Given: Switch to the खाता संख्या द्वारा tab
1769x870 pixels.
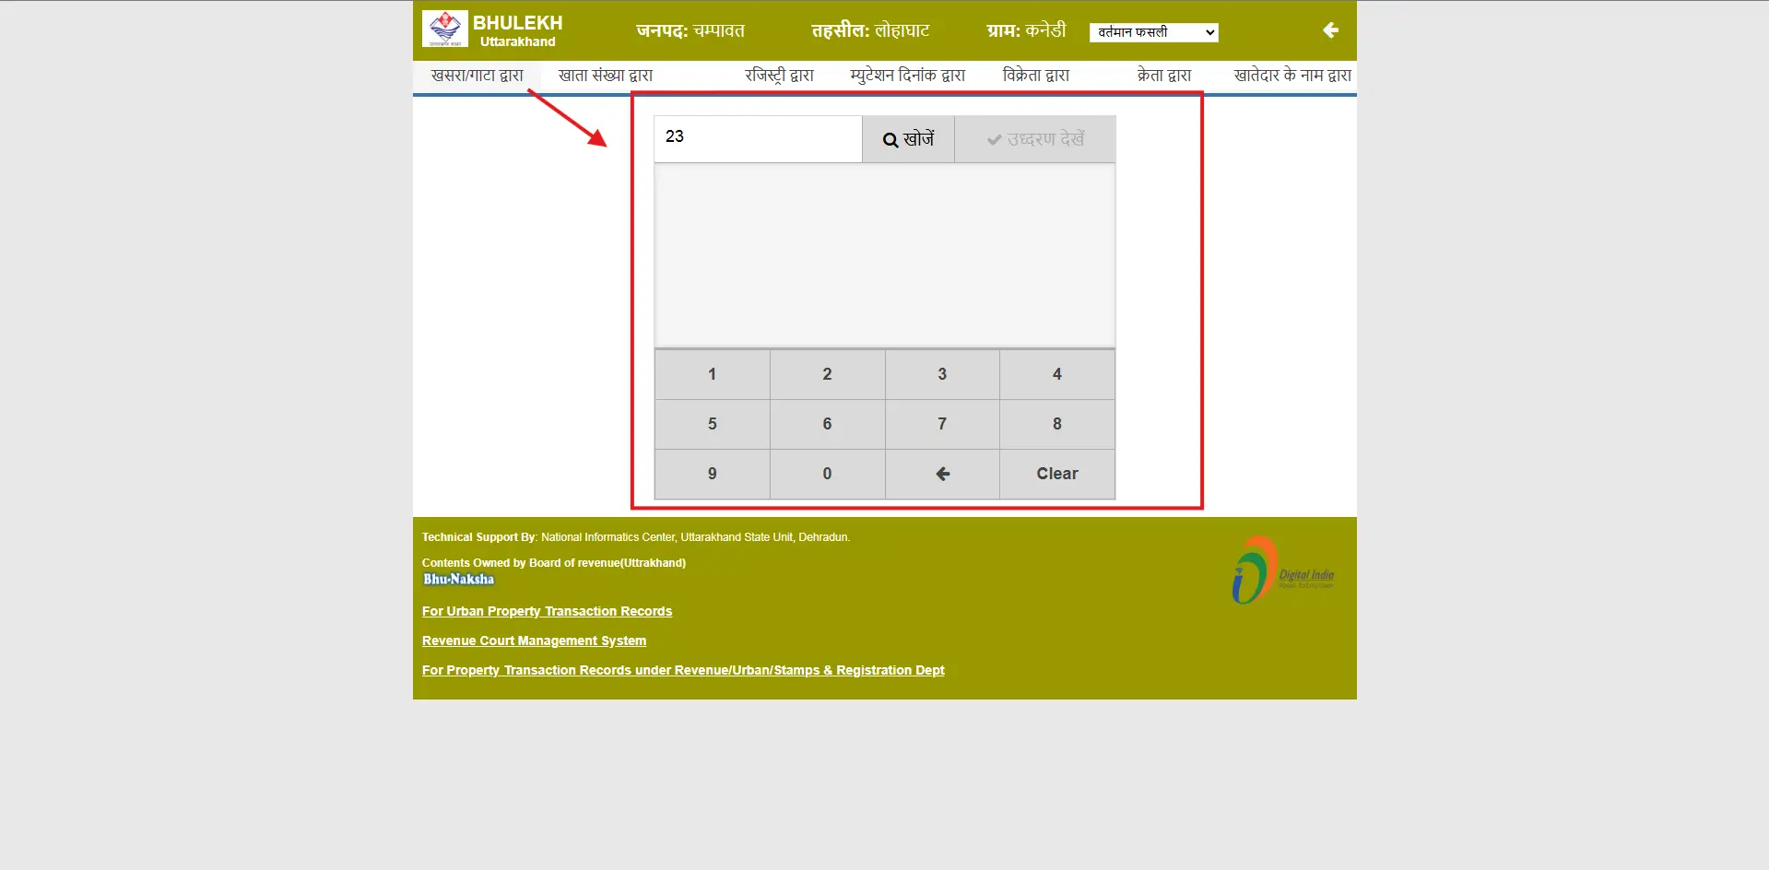Looking at the screenshot, I should [606, 76].
